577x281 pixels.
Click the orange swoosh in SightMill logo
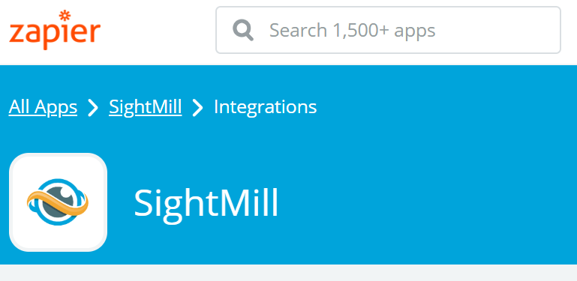[58, 203]
